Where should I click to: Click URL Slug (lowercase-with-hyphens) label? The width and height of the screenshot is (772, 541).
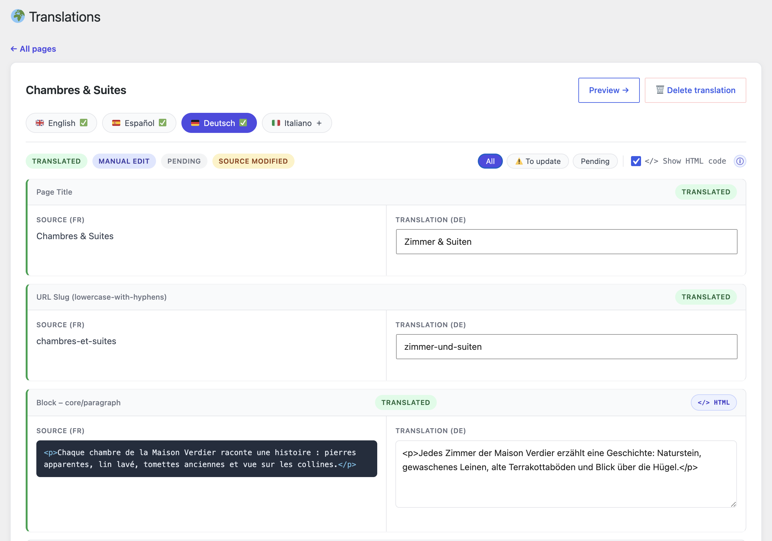click(x=102, y=297)
